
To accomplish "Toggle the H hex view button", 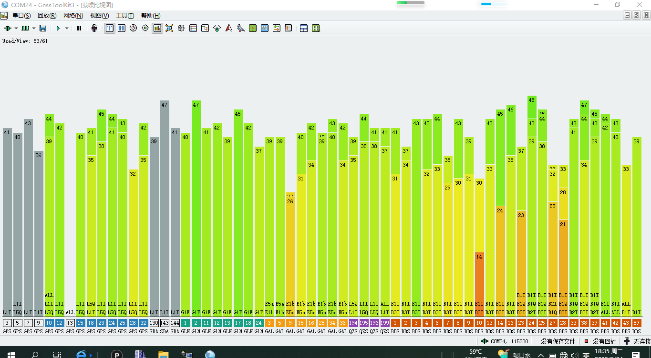I will pos(122,28).
